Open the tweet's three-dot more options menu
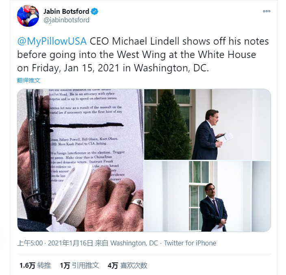The height and width of the screenshot is (275, 286). (266, 11)
